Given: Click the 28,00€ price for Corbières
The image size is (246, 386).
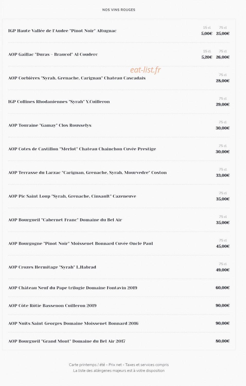Looking at the screenshot, I should point(223,81).
